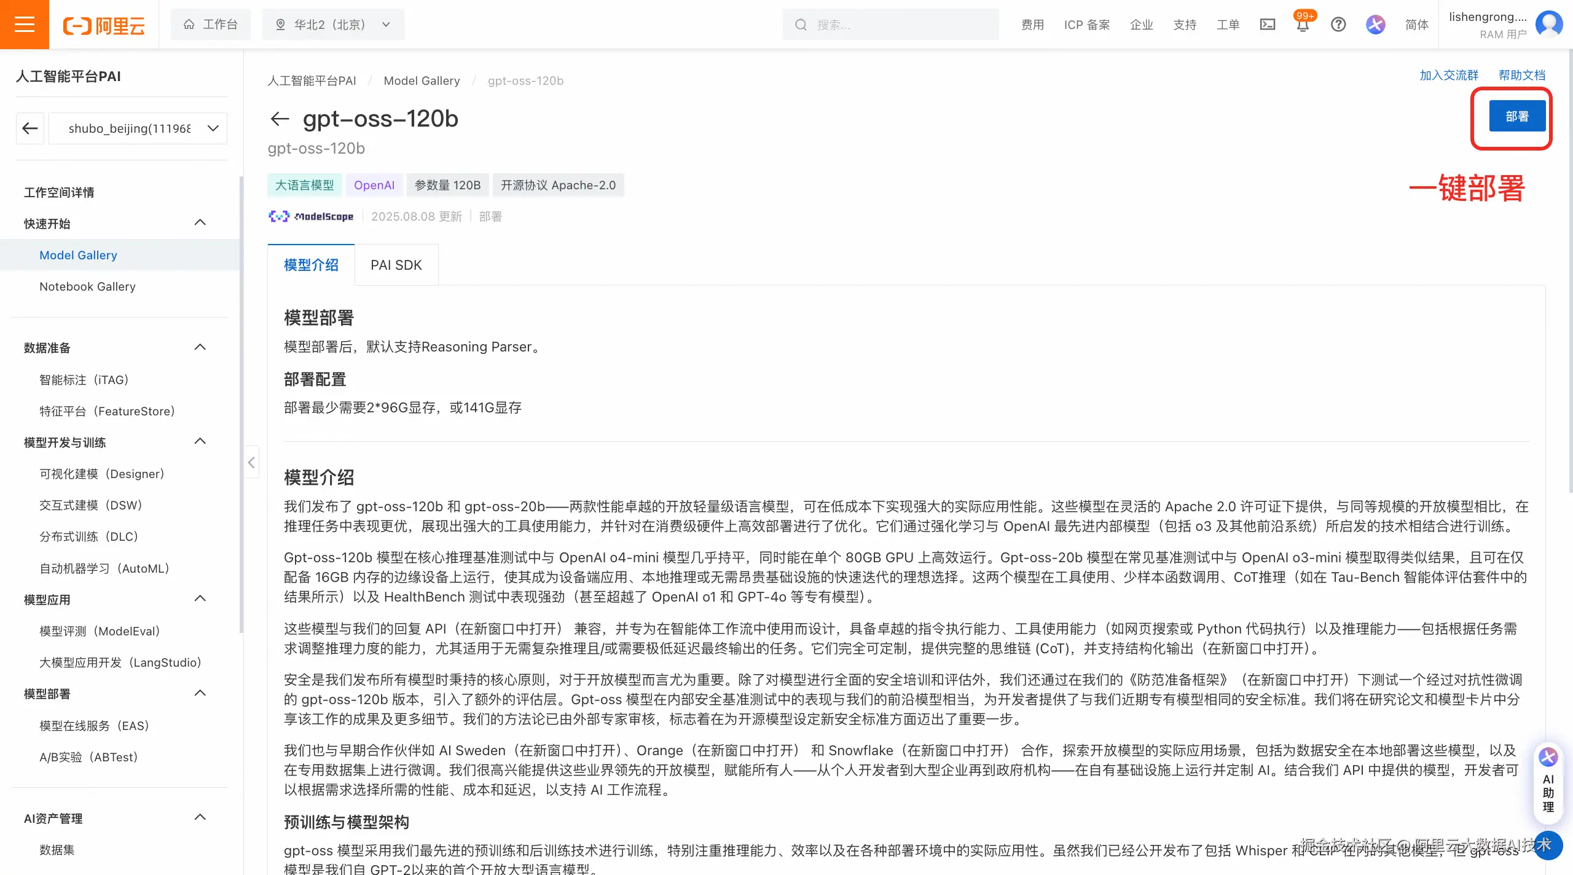This screenshot has height=875, width=1573.
Task: Open the floating AI助理 widget
Action: click(1548, 783)
